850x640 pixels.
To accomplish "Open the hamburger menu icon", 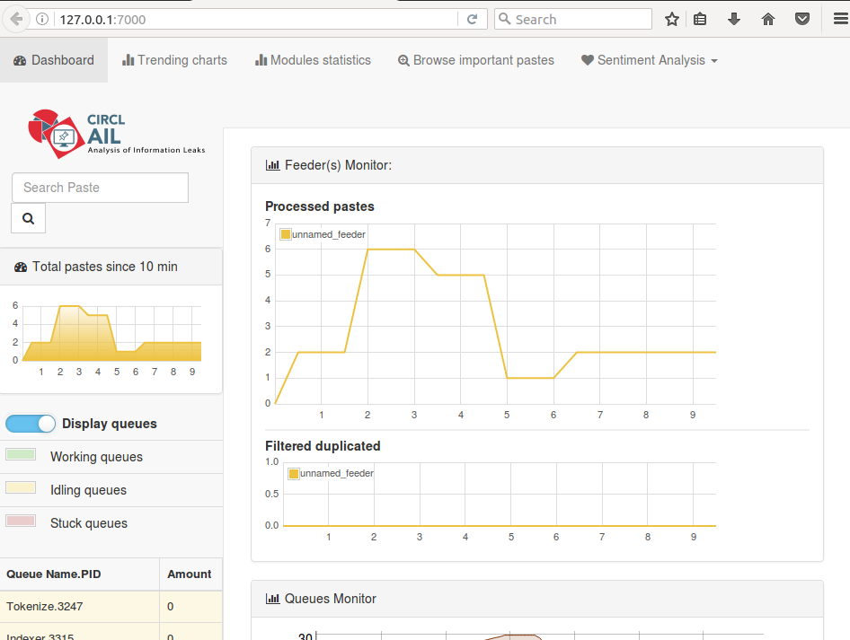I will coord(835,19).
